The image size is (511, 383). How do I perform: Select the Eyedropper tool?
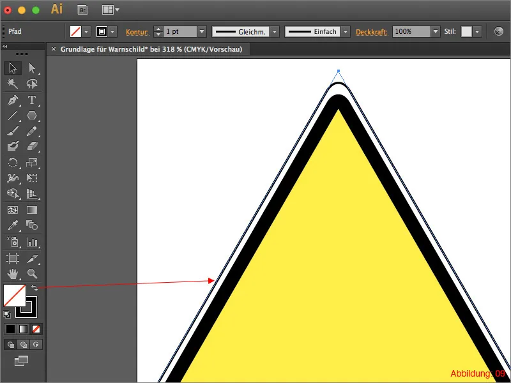(x=13, y=225)
